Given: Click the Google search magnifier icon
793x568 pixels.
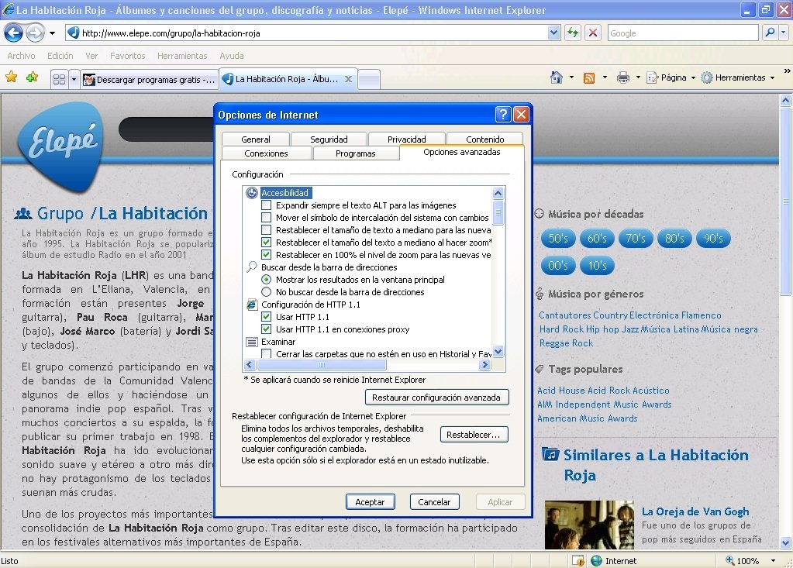Looking at the screenshot, I should coord(770,33).
